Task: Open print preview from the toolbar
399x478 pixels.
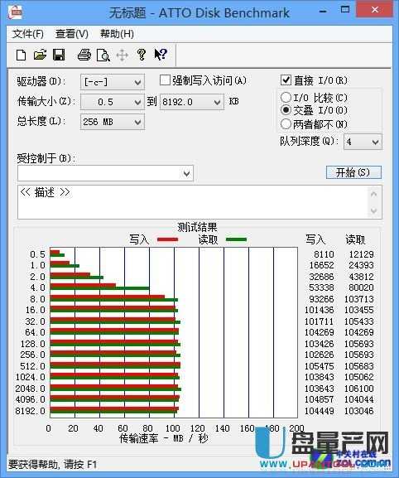Action: point(103,56)
